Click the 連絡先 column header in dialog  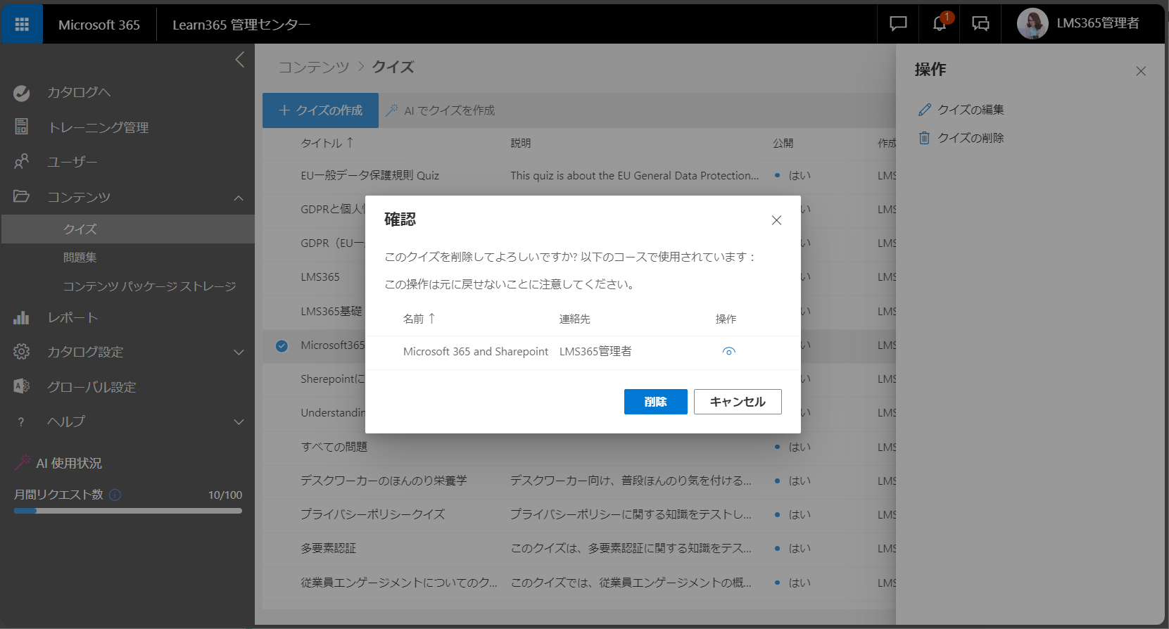pos(575,319)
